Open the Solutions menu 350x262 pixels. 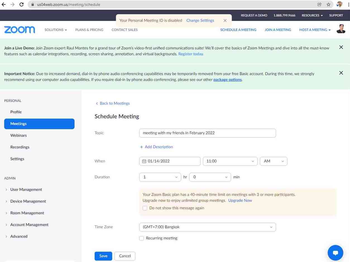(x=56, y=30)
